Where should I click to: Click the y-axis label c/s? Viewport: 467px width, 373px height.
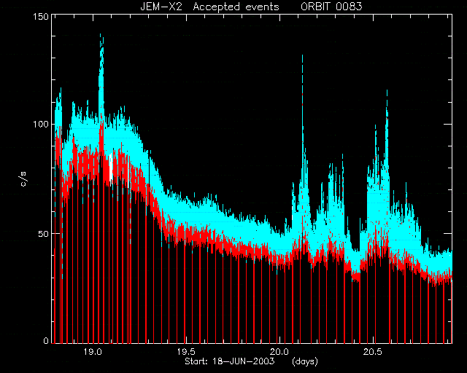point(23,179)
